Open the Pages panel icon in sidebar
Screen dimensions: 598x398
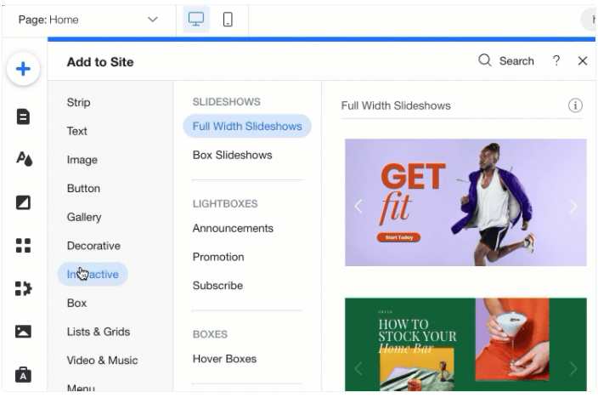pyautogui.click(x=24, y=116)
